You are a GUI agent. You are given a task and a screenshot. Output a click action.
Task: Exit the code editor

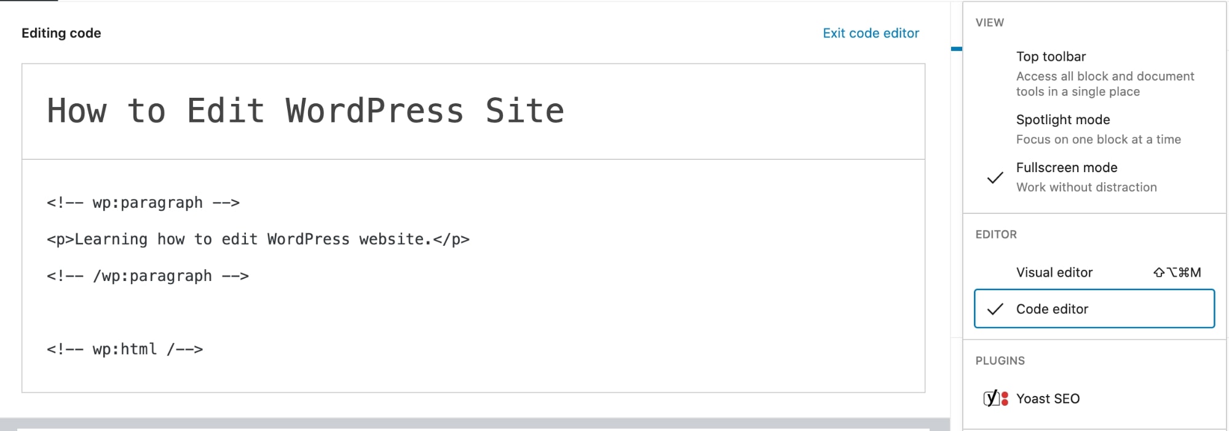pos(870,33)
